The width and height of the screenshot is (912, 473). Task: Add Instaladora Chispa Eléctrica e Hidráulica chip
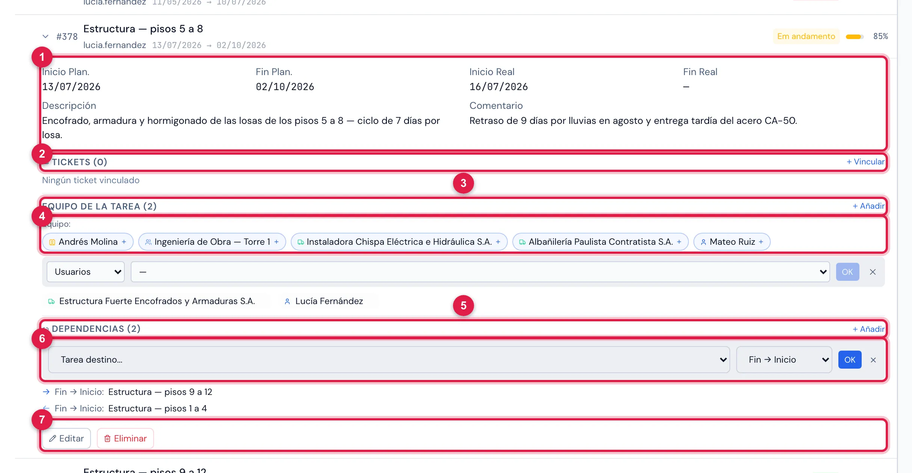[399, 242]
